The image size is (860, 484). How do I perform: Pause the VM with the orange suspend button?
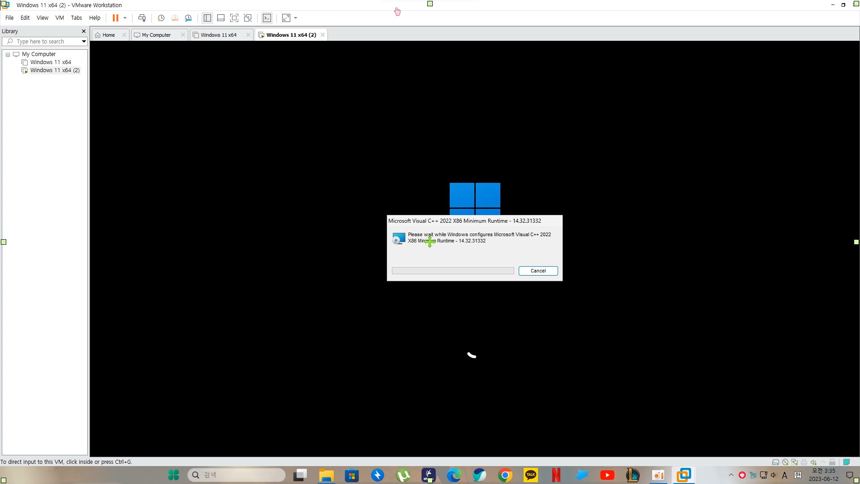[115, 18]
